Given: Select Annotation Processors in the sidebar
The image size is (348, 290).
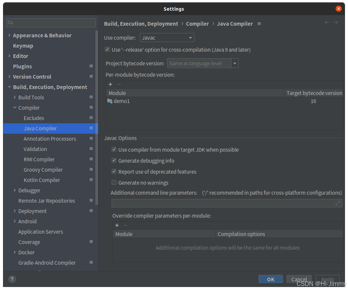Looking at the screenshot, I should point(50,139).
